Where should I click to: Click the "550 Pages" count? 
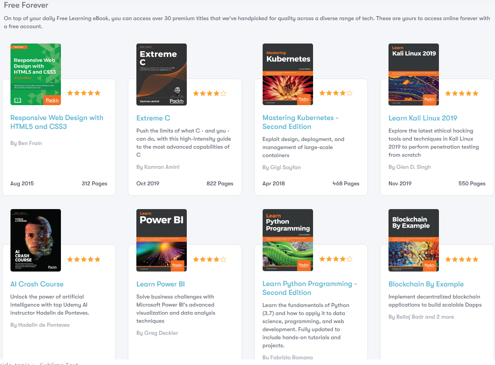472,183
